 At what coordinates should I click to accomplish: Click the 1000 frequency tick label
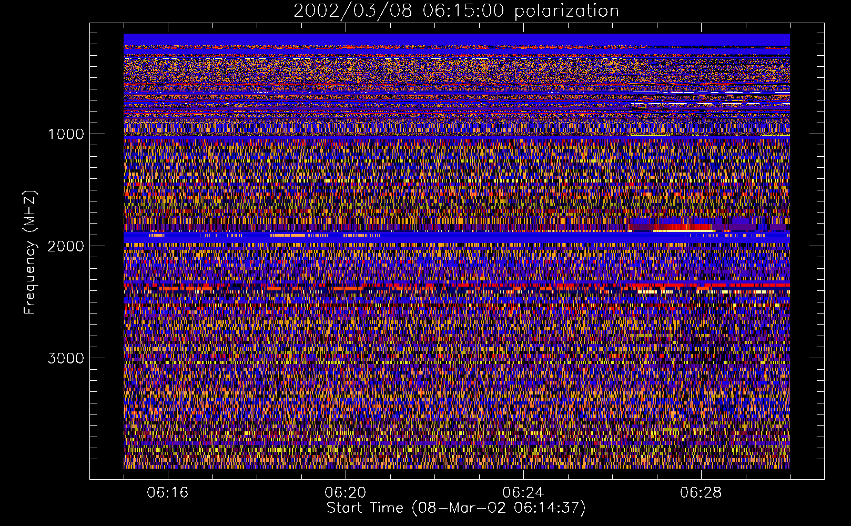click(66, 134)
